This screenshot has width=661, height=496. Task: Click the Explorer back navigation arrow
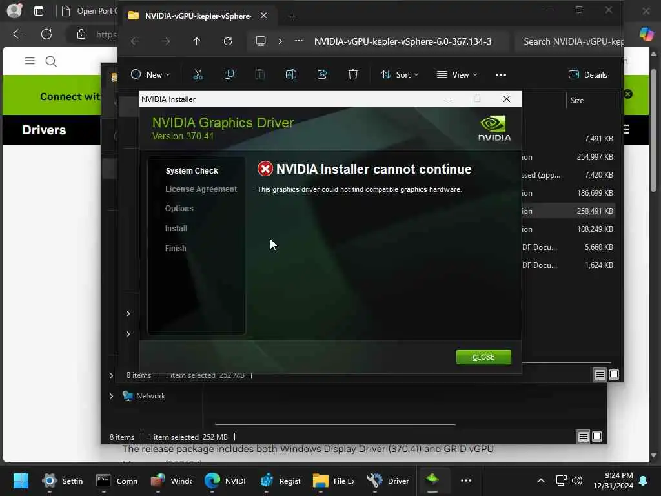[x=134, y=41]
